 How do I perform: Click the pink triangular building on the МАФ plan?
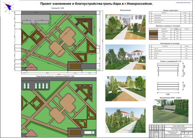point(31,133)
